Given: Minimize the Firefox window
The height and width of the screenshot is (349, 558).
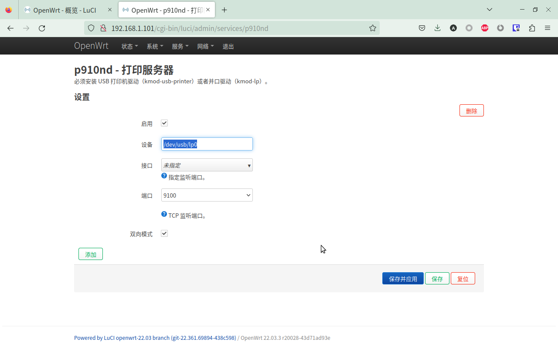Looking at the screenshot, I should click(522, 10).
